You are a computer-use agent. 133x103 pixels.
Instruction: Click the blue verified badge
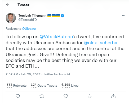pos(62,16)
